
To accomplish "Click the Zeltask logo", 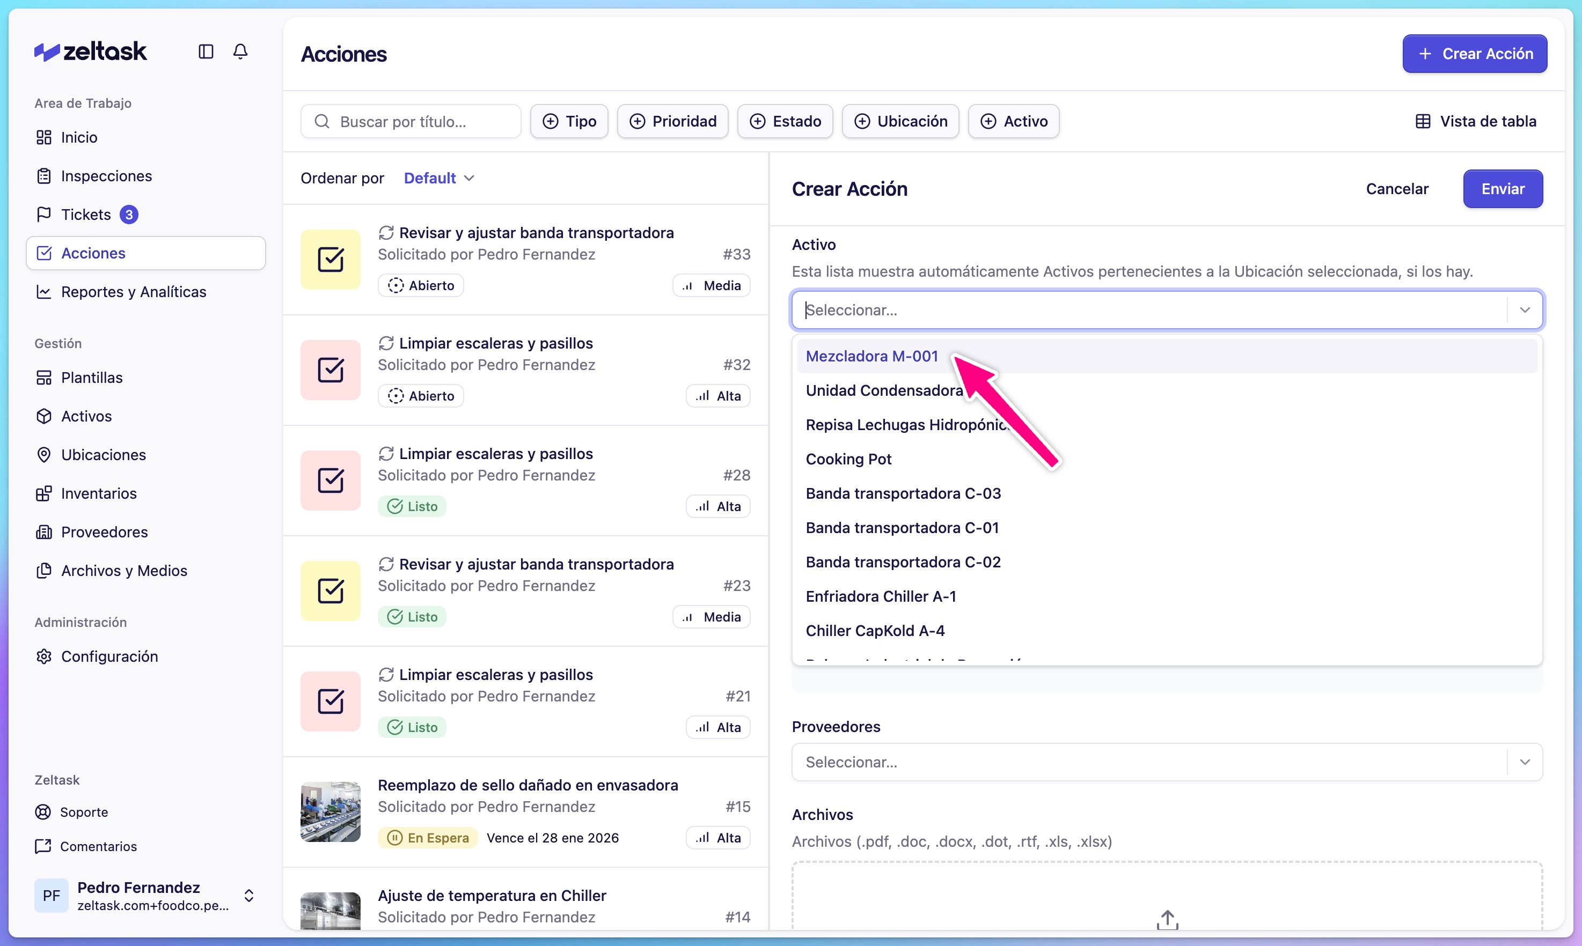I will 90,51.
